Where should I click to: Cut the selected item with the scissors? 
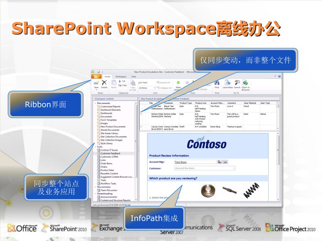click(120, 81)
